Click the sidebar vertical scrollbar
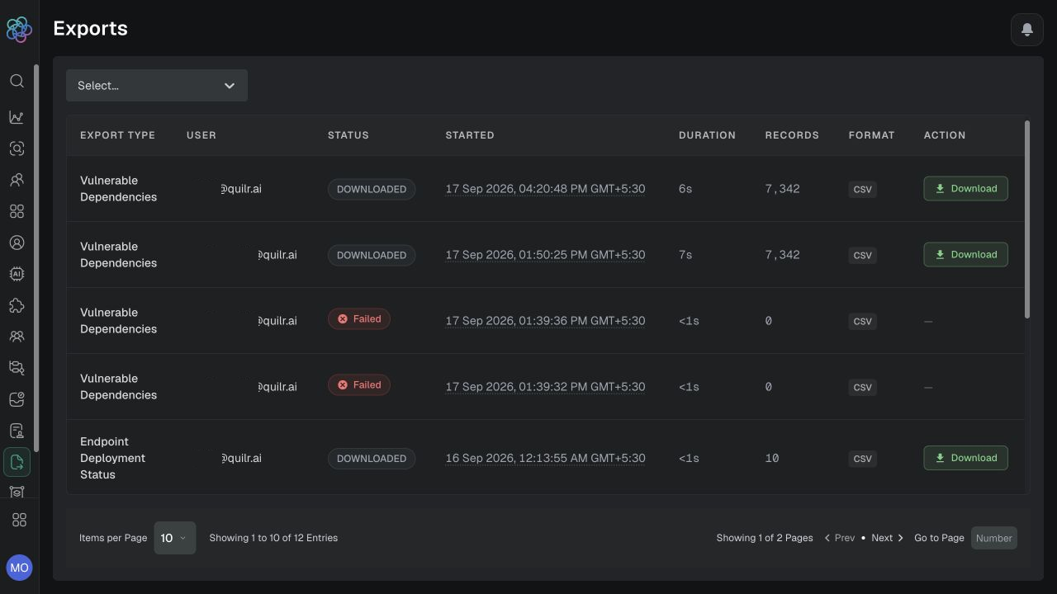Viewport: 1057px width, 594px height. click(36, 257)
